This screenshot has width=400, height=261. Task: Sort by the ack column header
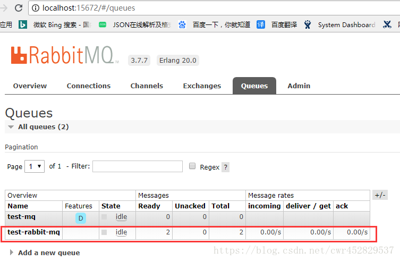[342, 206]
